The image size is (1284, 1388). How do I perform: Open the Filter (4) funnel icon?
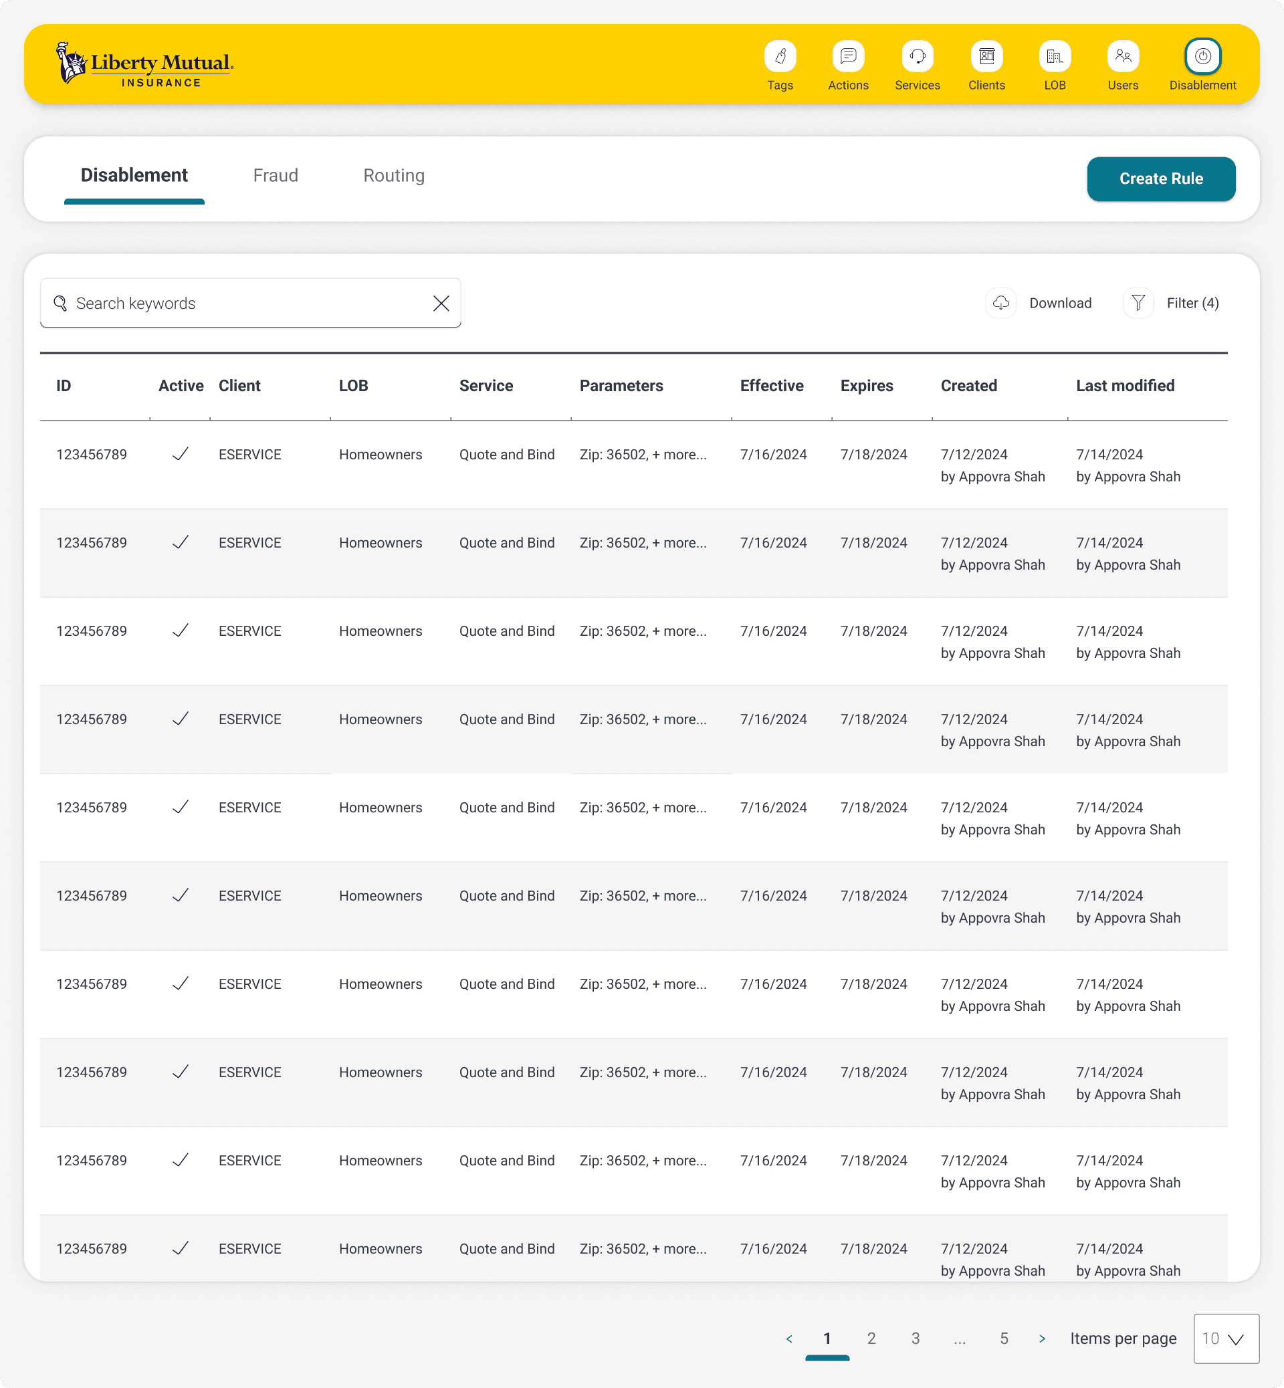[1138, 303]
